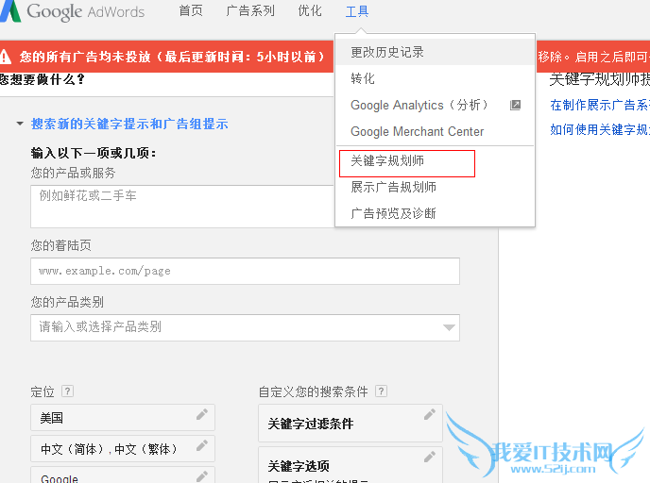The width and height of the screenshot is (650, 483).
Task: Edit the 美国 location targeting pencil icon
Action: pyautogui.click(x=202, y=414)
